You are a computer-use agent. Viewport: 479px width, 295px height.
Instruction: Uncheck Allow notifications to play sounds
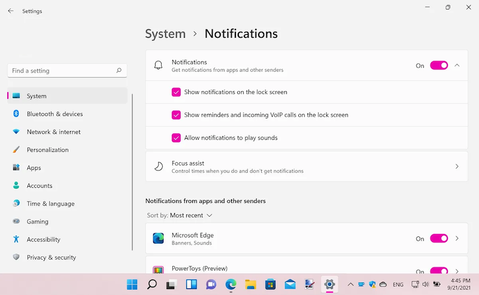coord(176,138)
